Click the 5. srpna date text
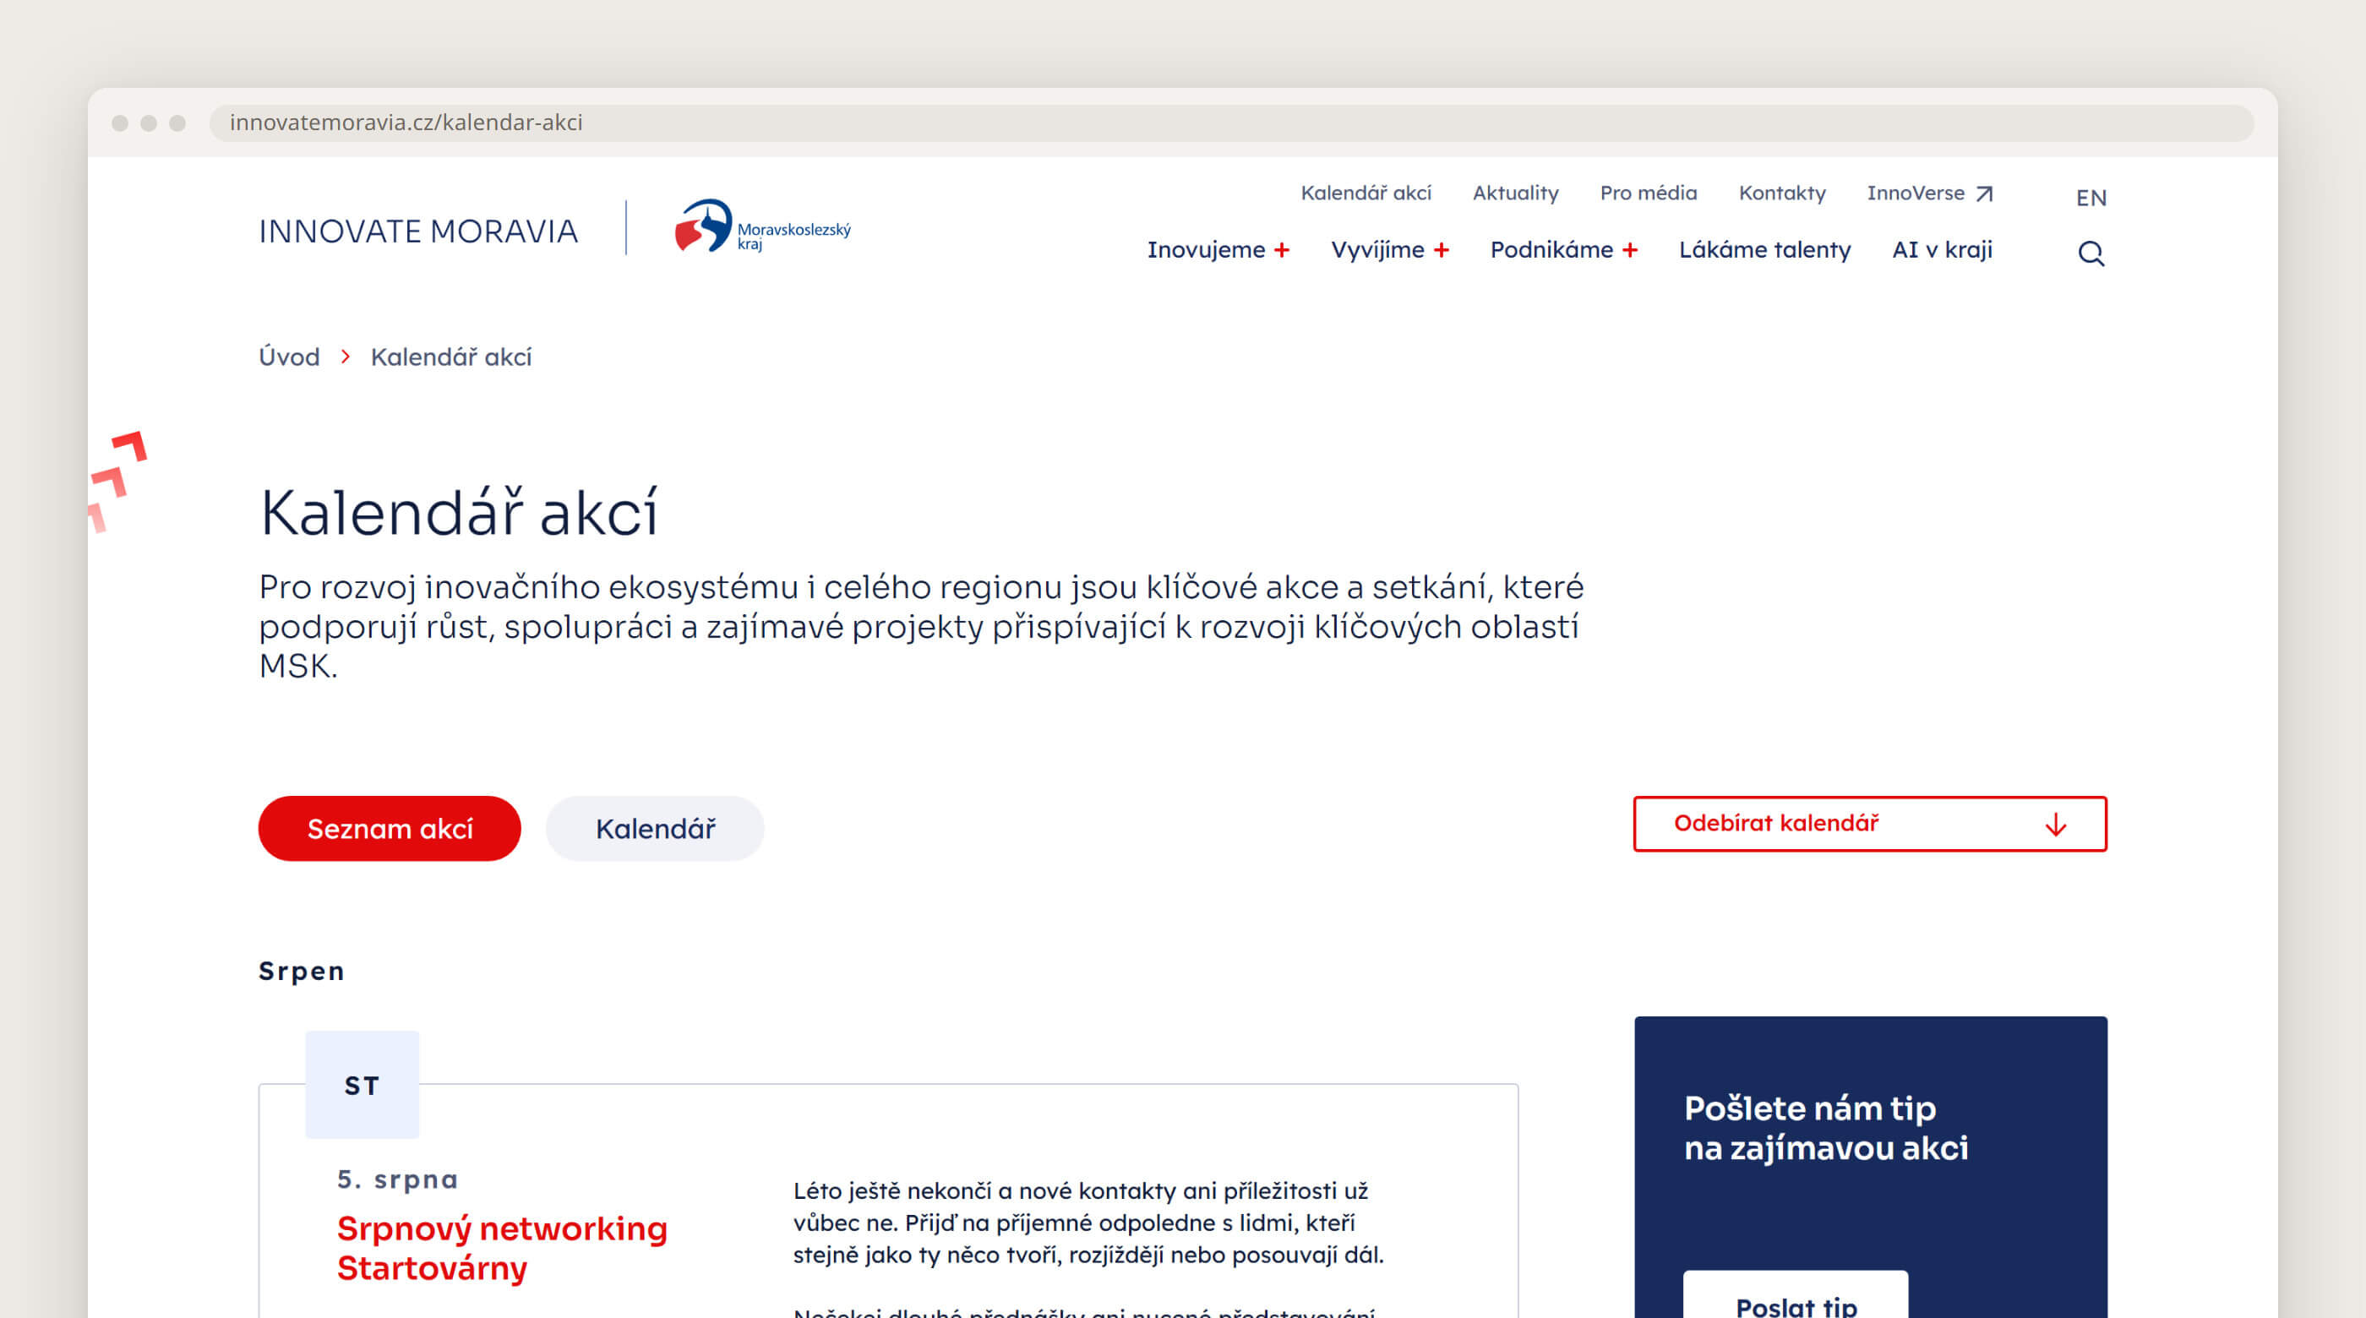 tap(397, 1179)
